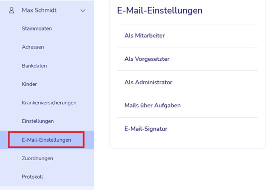Click the user profile icon beside Max Schmidt

11,10
